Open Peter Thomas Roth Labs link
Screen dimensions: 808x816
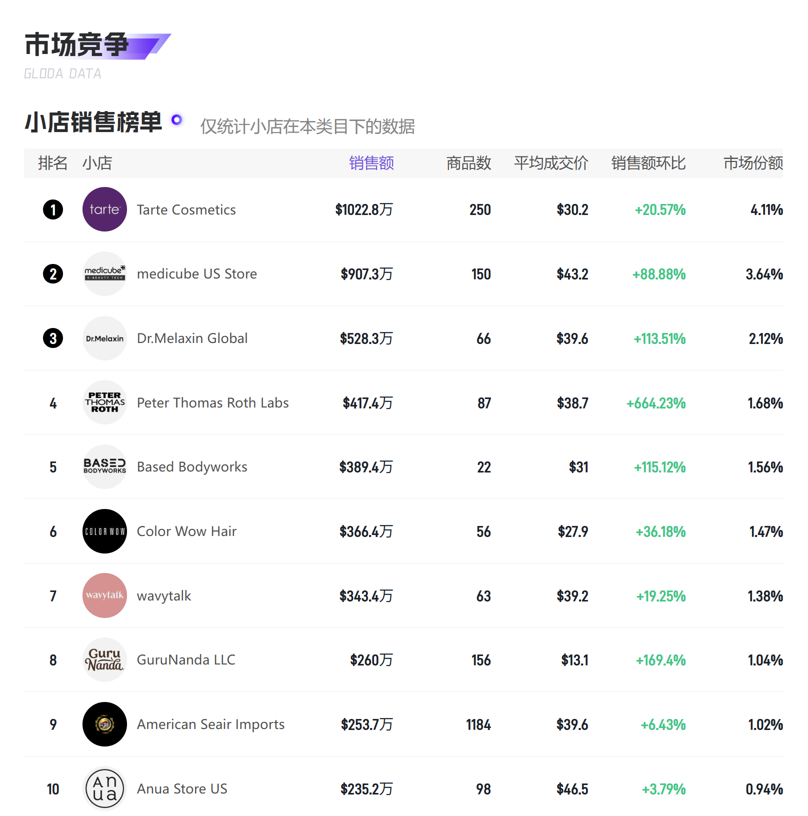(x=213, y=403)
